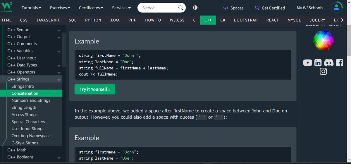The image size is (351, 164).
Task: Switch to the JAVASCRIPT tutorial tab
Action: [x=48, y=20]
